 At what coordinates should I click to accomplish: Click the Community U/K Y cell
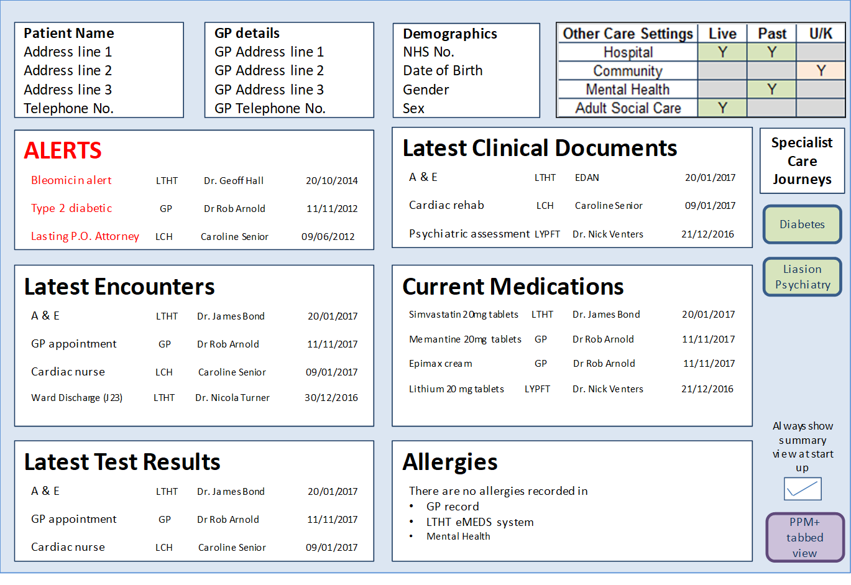(821, 71)
